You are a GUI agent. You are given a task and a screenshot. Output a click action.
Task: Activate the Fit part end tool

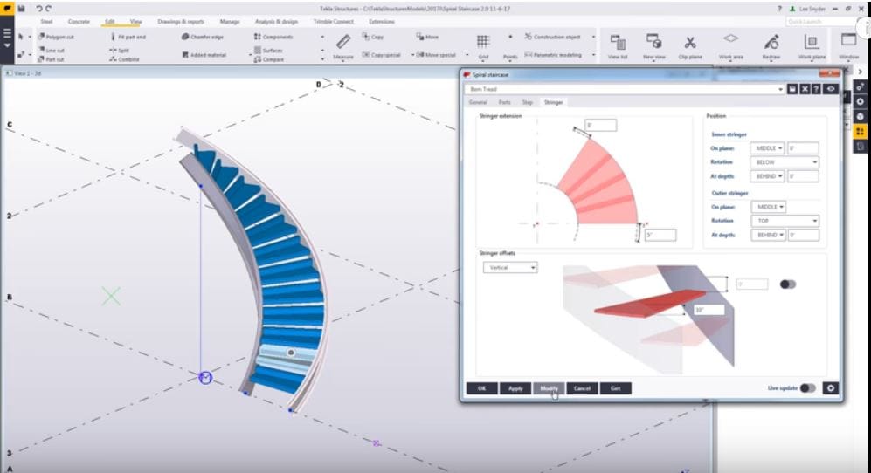pyautogui.click(x=128, y=37)
